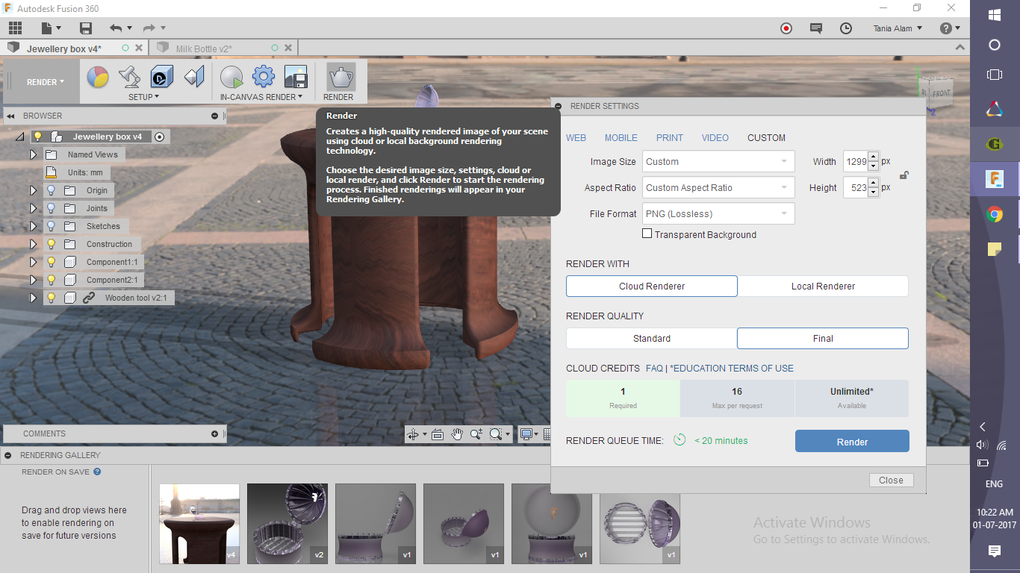
Task: Open Display Settings monitor icon
Action: 526,434
